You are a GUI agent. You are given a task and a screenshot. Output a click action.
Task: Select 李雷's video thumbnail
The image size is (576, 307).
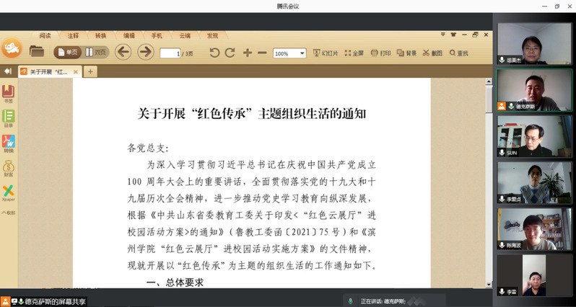(x=534, y=275)
